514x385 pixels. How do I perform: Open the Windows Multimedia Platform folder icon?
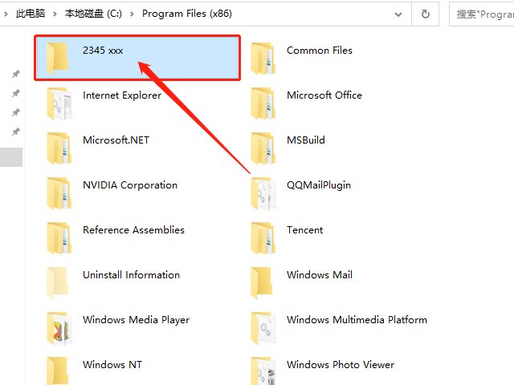(263, 327)
